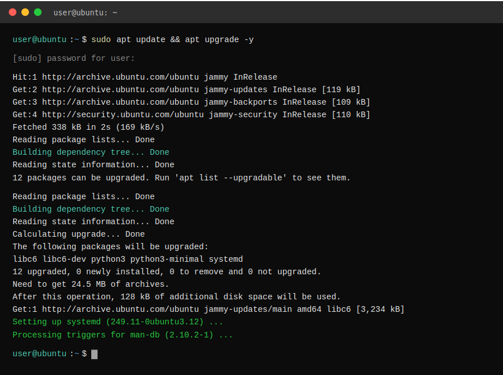
Task: Click the 'Get:2' jammy-updates InRelease line
Action: (186, 89)
